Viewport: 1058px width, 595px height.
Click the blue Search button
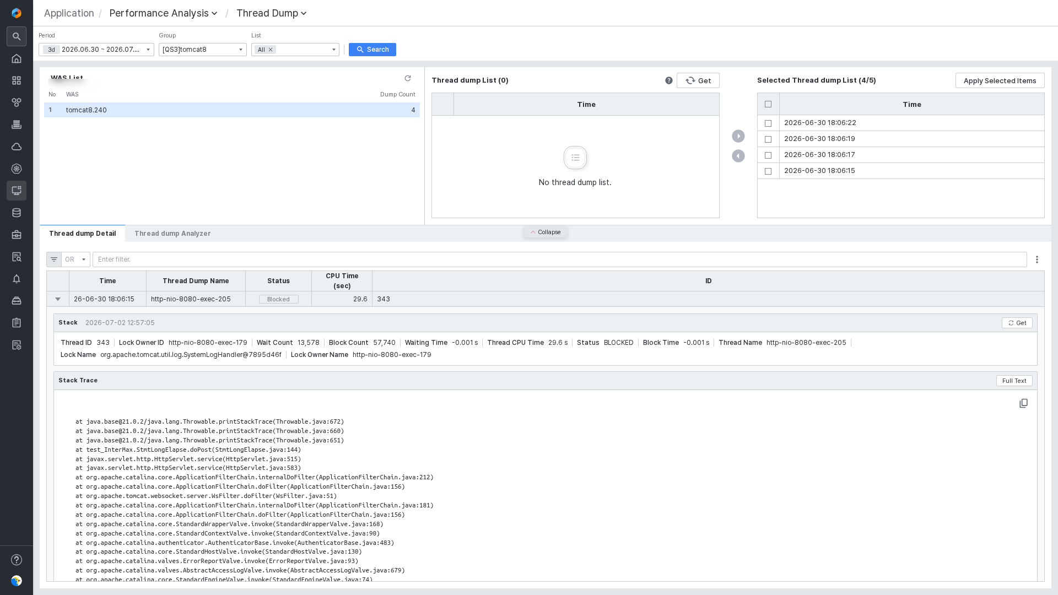point(373,50)
